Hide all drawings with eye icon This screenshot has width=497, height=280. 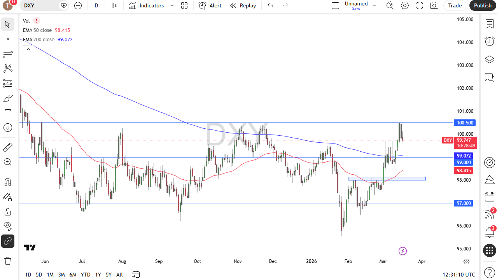pyautogui.click(x=7, y=226)
